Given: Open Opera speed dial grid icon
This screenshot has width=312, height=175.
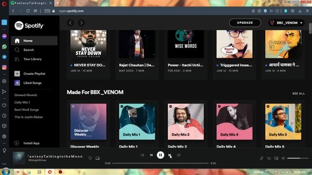Looking at the screenshot, I should (35, 11).
